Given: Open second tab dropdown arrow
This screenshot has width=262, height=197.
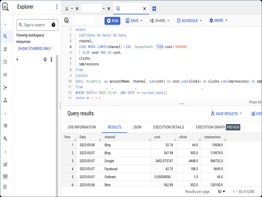Looking at the screenshot, I should [x=104, y=9].
